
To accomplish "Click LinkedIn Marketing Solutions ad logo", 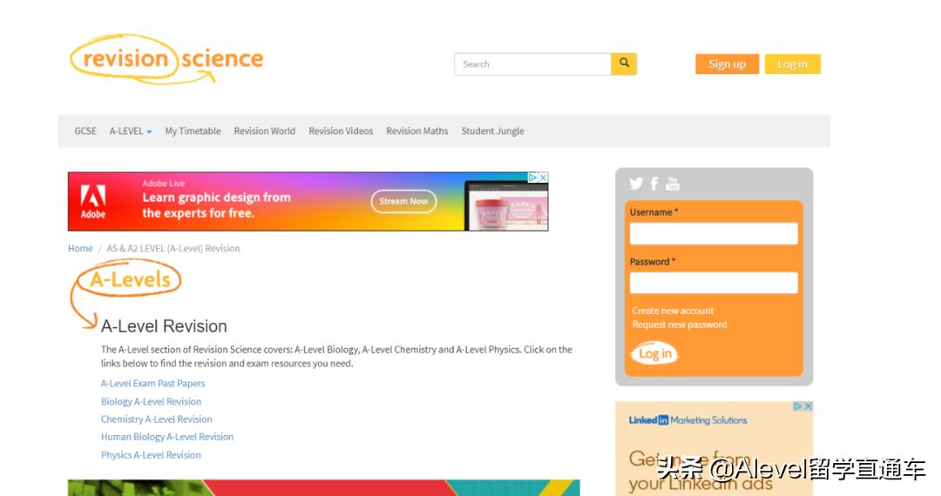I will click(x=687, y=420).
